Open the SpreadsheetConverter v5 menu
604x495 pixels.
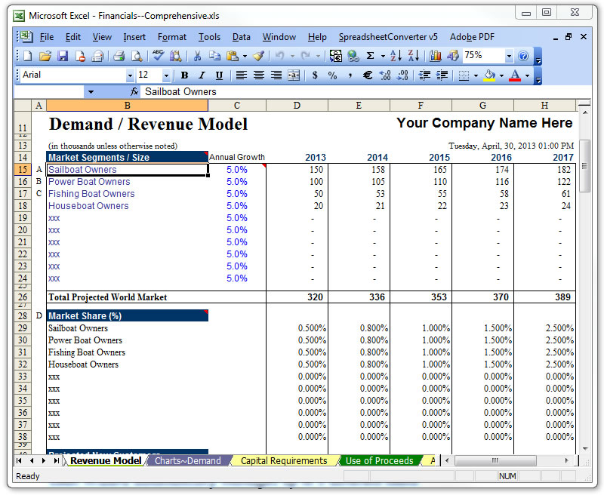click(388, 37)
